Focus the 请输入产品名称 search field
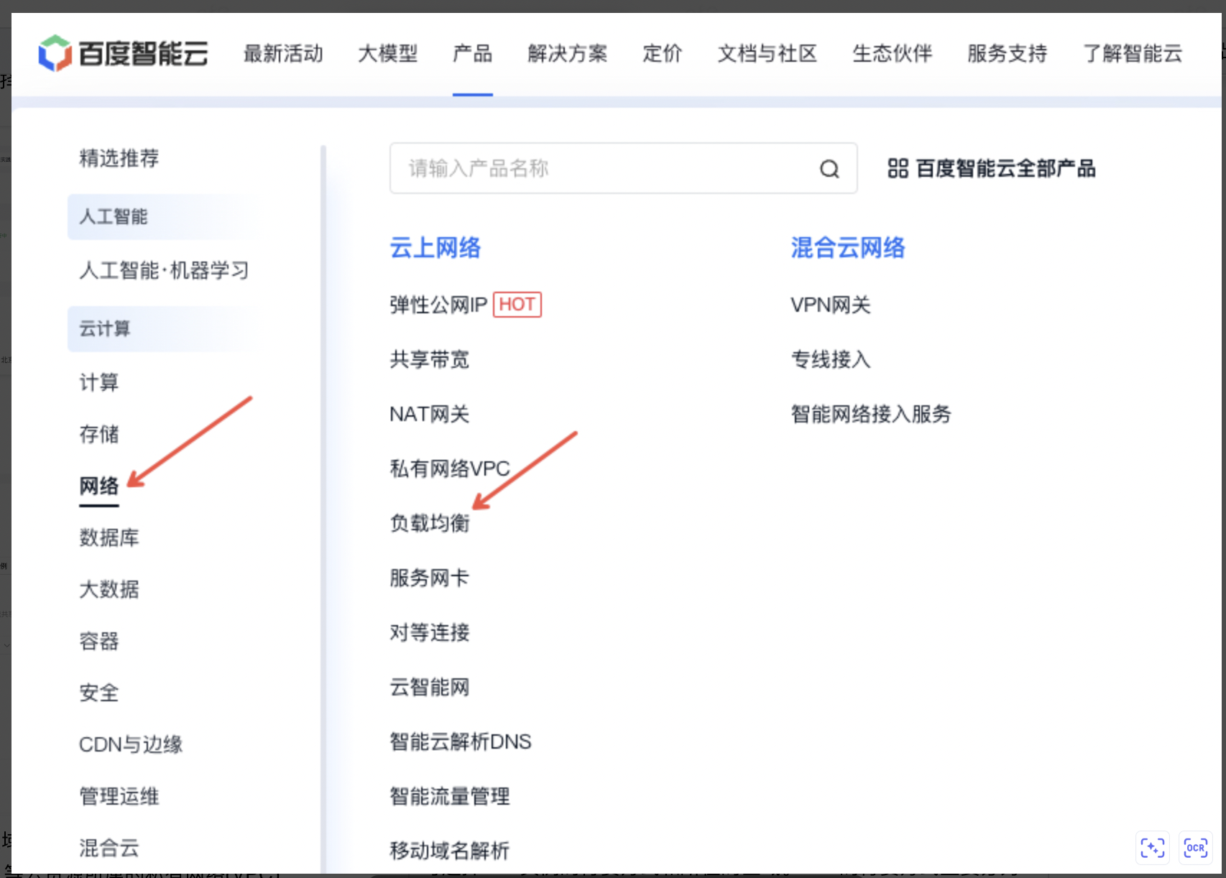Screen dimensions: 1226x878 click(623, 169)
